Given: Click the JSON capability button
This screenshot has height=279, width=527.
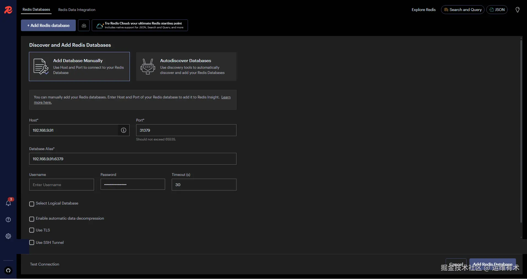Looking at the screenshot, I should click(497, 10).
